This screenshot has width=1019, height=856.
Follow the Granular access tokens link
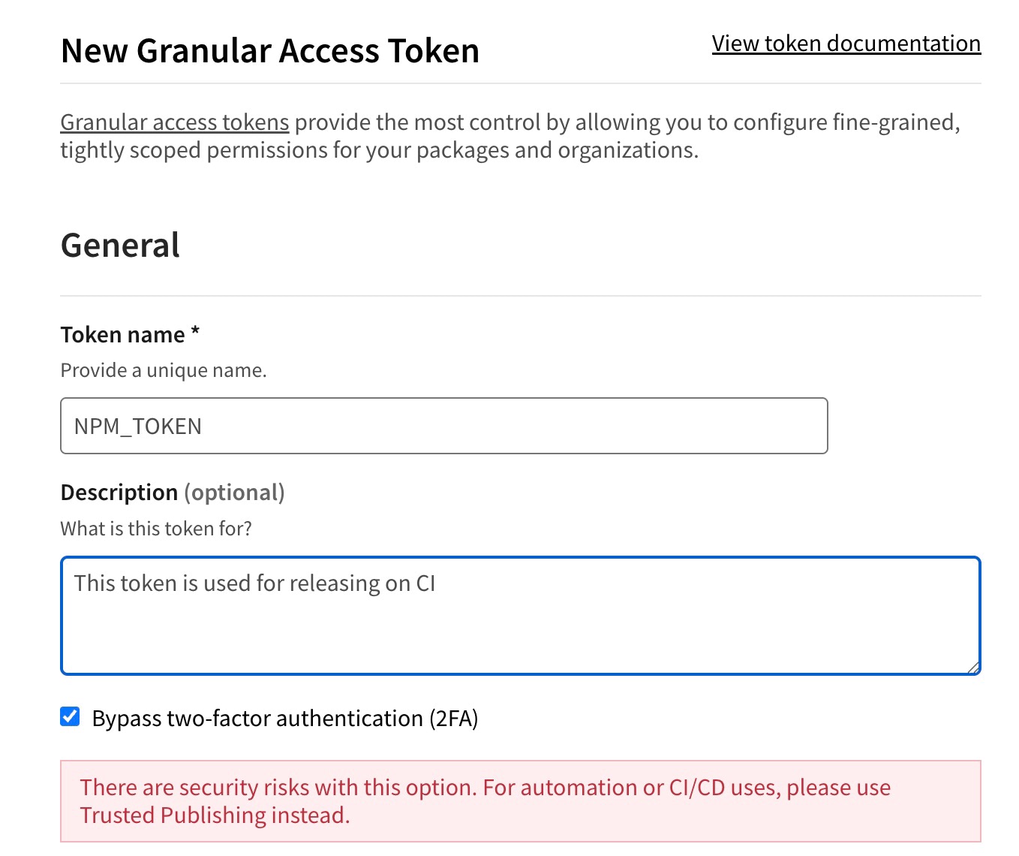174,122
